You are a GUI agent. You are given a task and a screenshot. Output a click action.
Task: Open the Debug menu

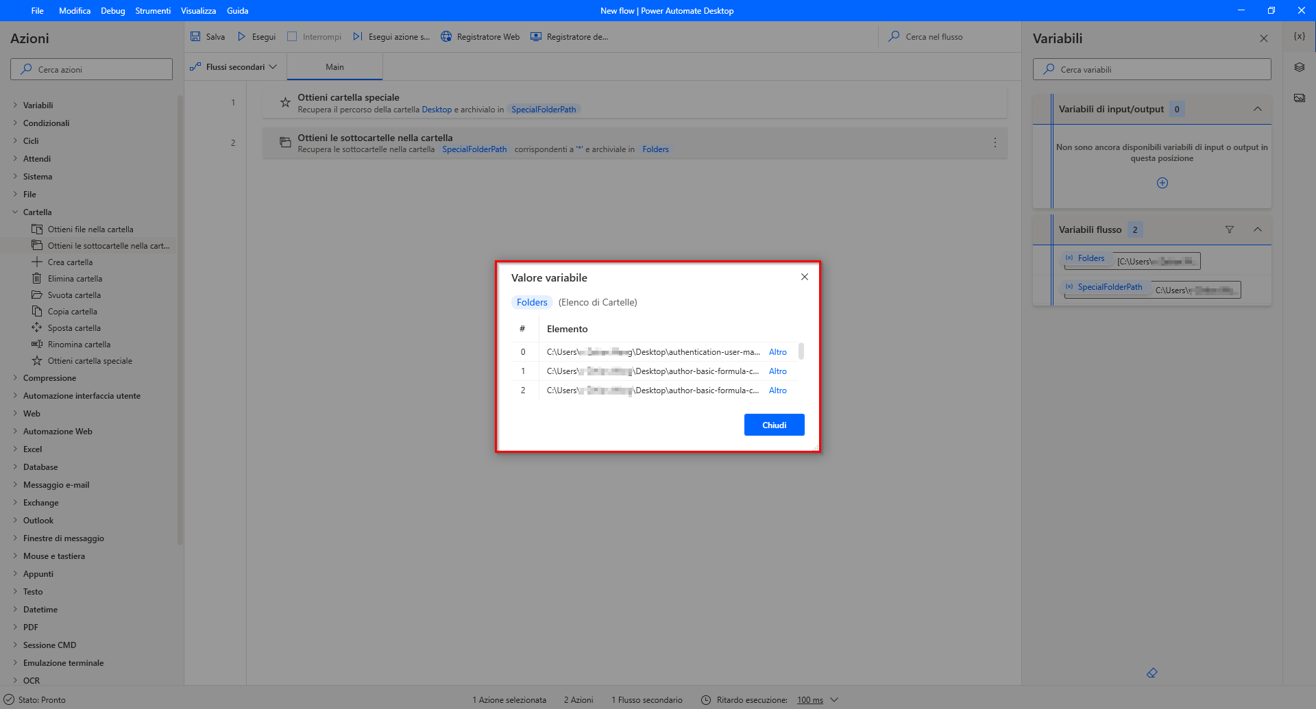click(112, 11)
